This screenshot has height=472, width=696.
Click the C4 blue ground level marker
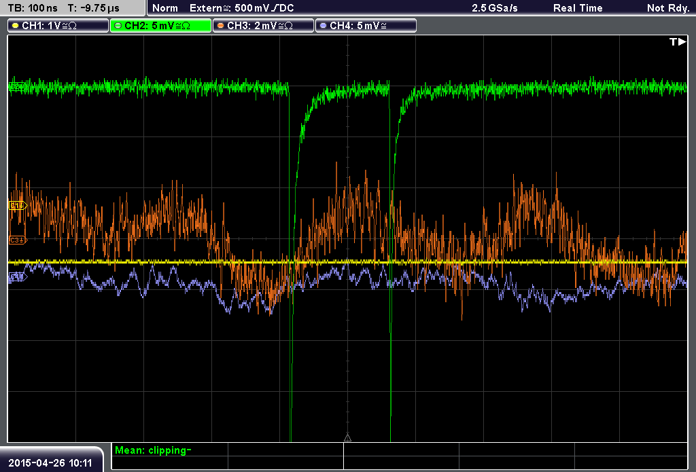18,277
